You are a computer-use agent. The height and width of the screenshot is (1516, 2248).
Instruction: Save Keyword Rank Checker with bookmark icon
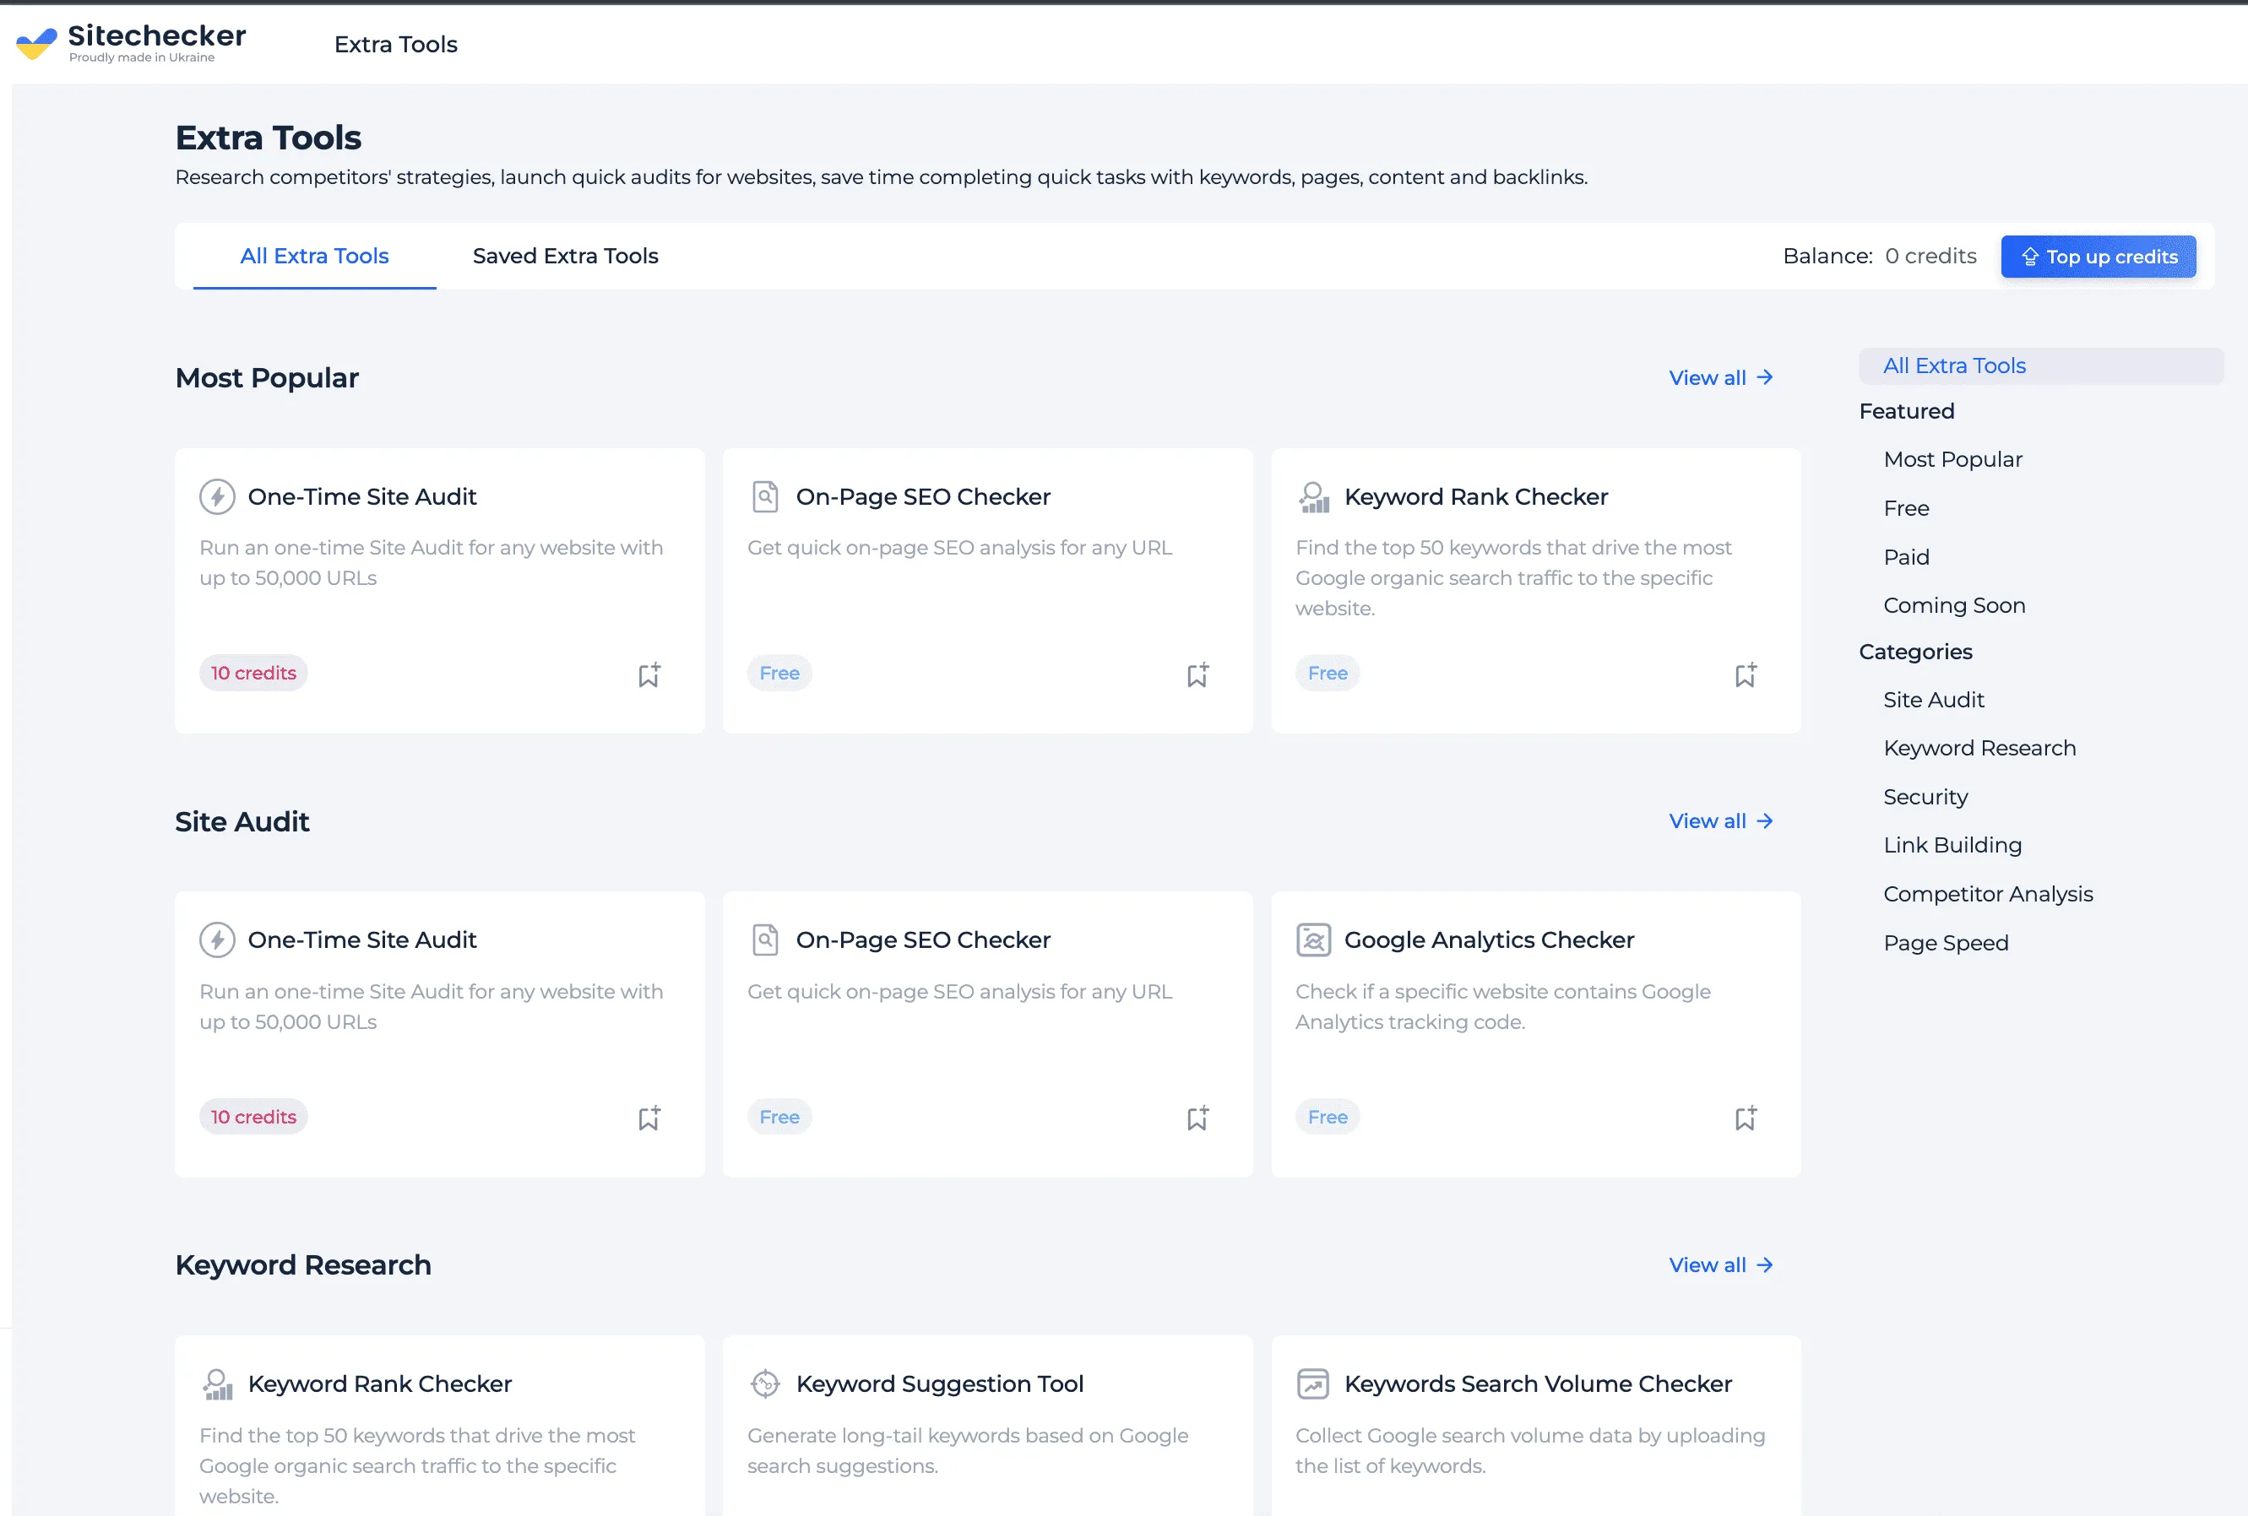coord(1745,674)
